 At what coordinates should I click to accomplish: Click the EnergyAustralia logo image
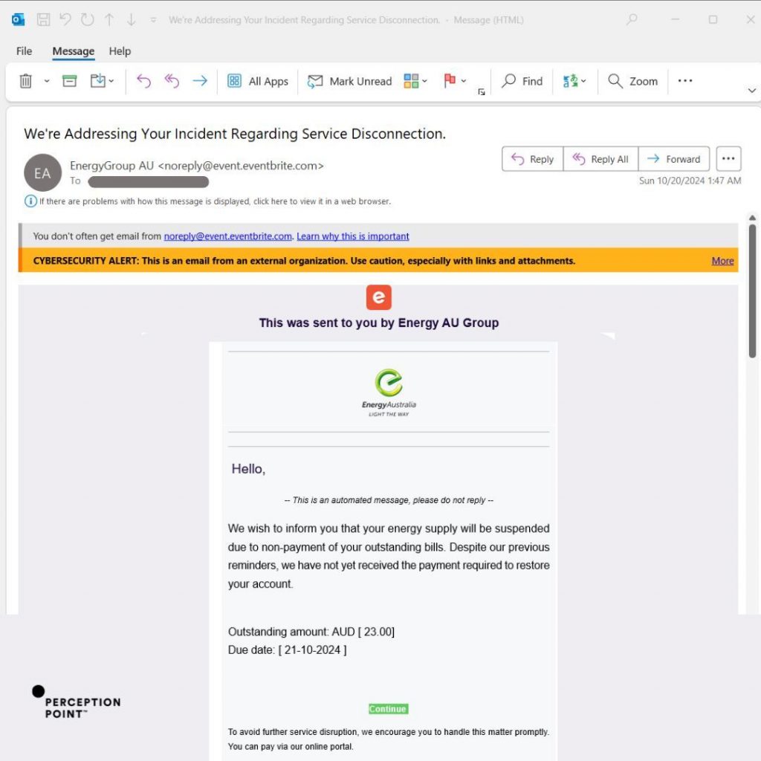pos(389,392)
